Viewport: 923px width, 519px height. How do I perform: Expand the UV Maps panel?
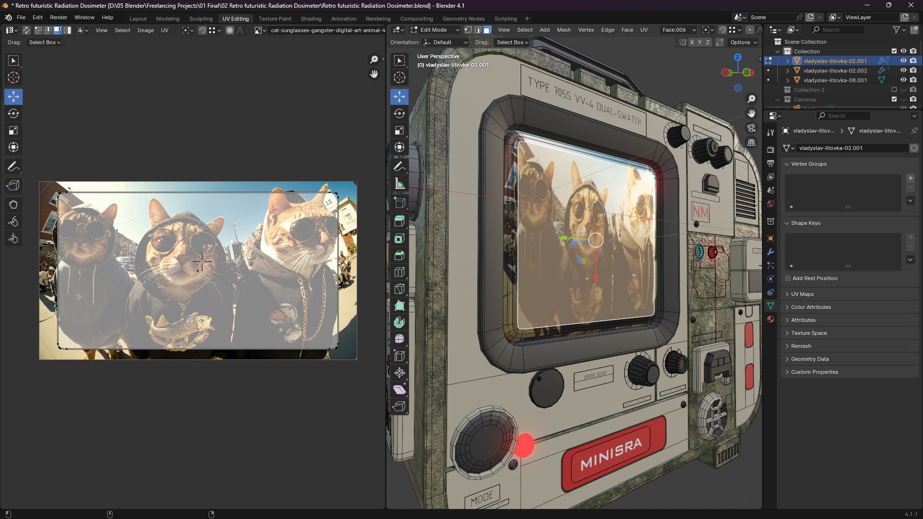[x=802, y=294]
